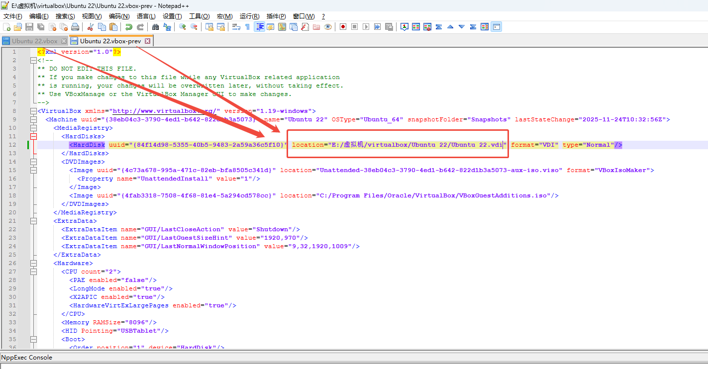Click the Save file toolbar icon

29,27
